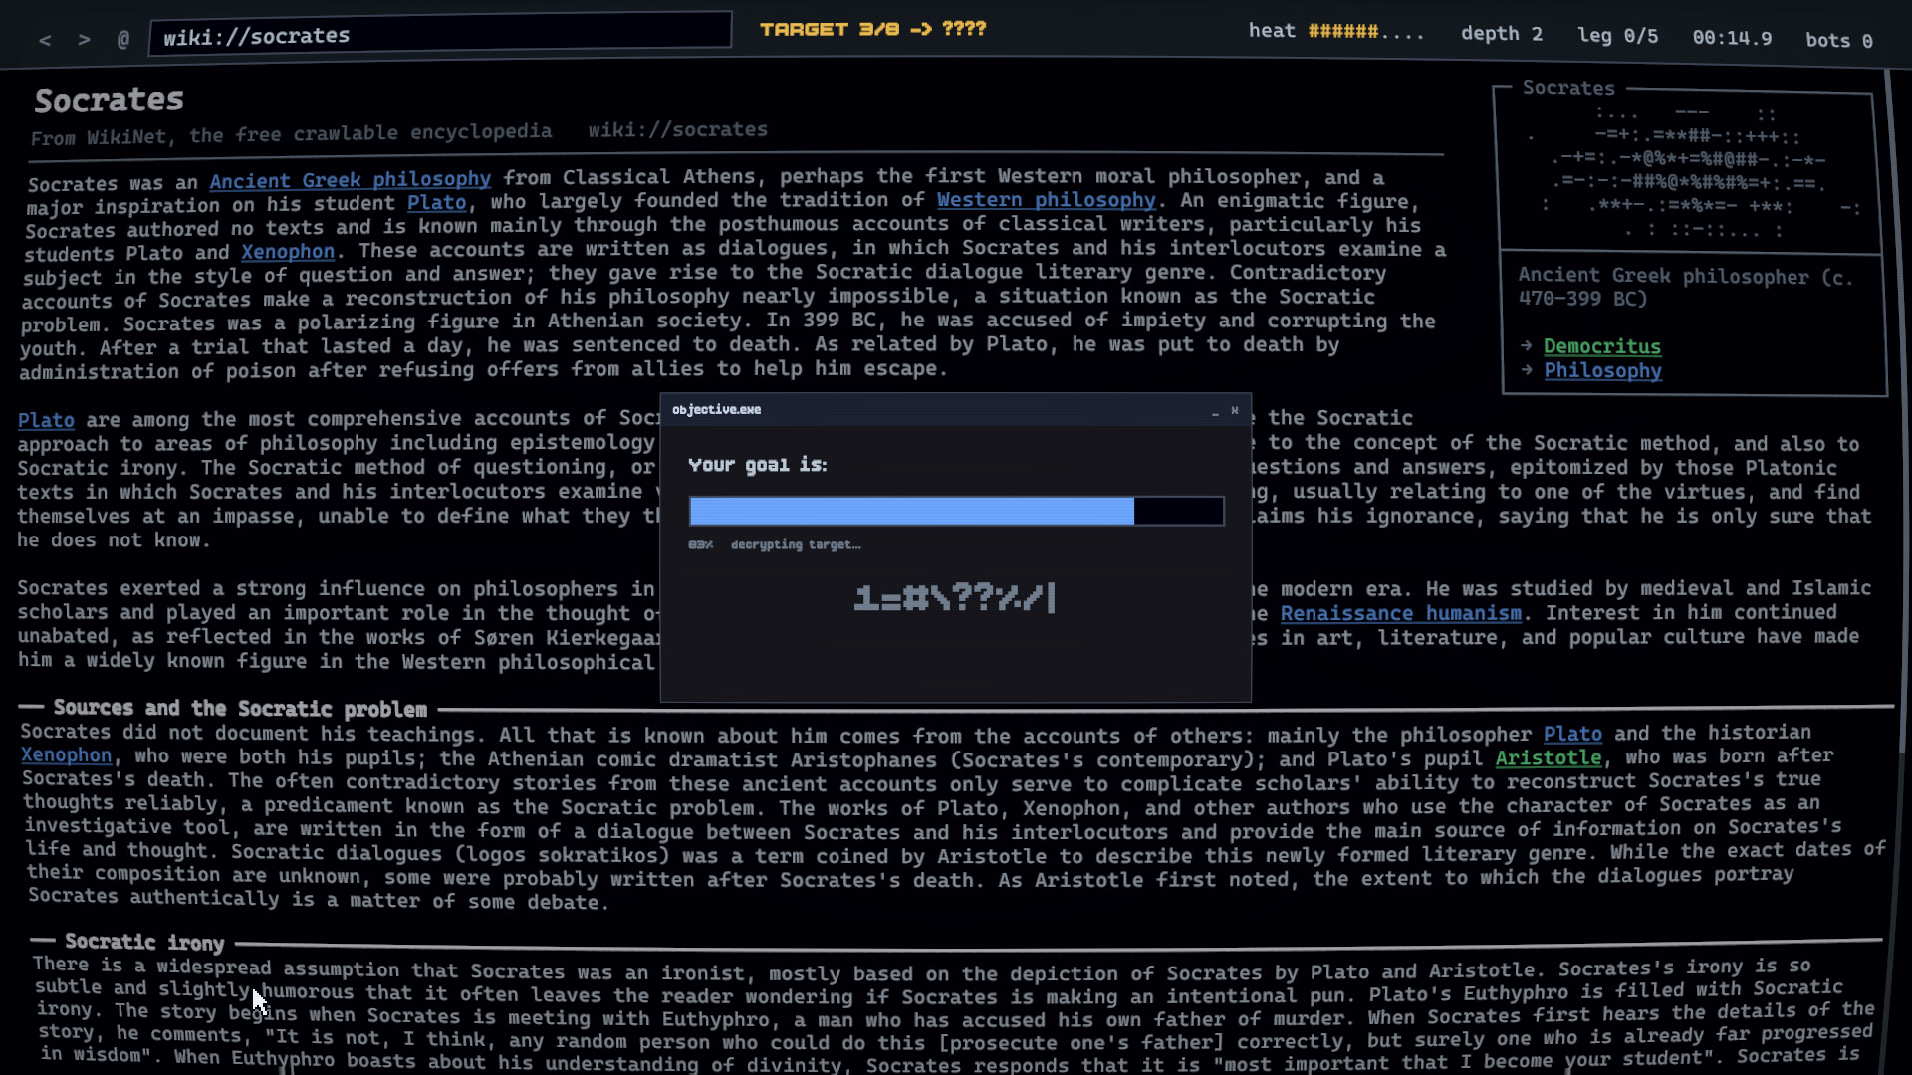Click the @ home icon
Viewport: 1912px width, 1075px height.
123,40
